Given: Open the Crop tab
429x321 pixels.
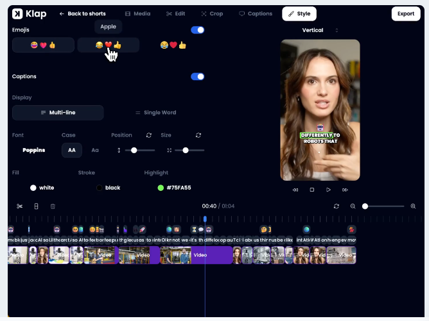Looking at the screenshot, I should 212,13.
